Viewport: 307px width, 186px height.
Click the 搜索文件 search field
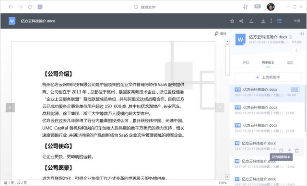point(145,7)
